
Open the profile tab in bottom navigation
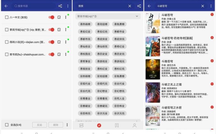click(x=135, y=125)
